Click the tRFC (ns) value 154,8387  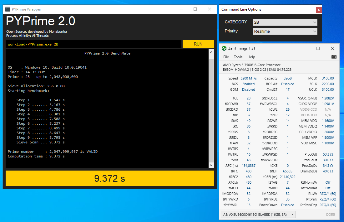249,166
